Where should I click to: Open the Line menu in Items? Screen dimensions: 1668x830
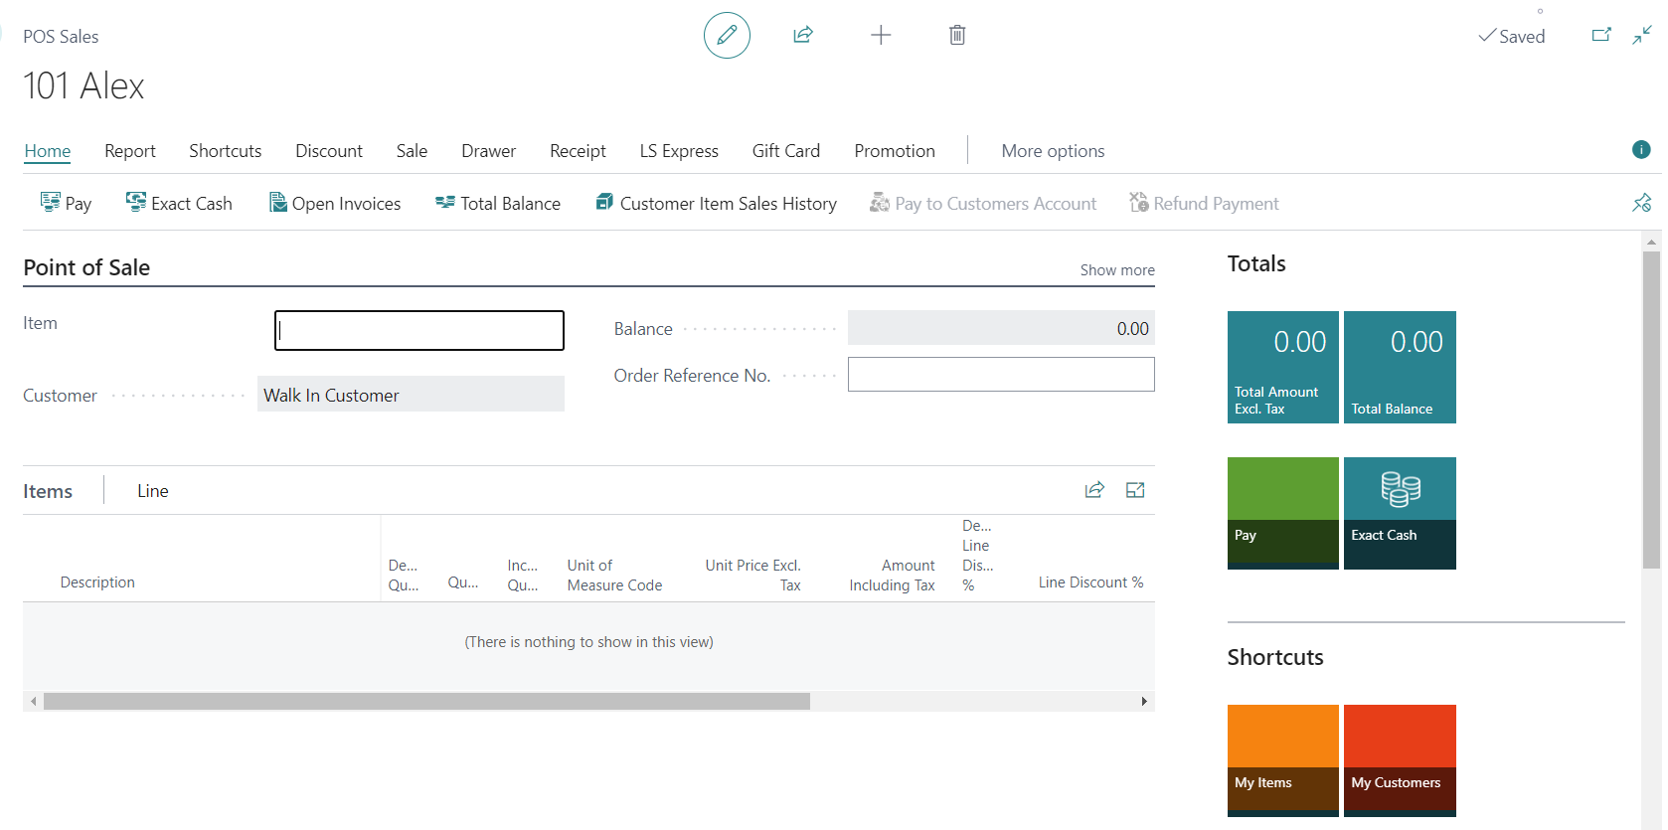point(153,491)
